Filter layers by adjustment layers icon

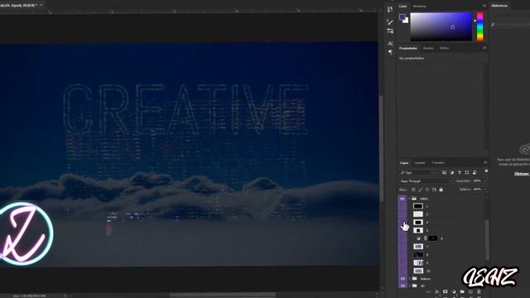tap(452, 173)
